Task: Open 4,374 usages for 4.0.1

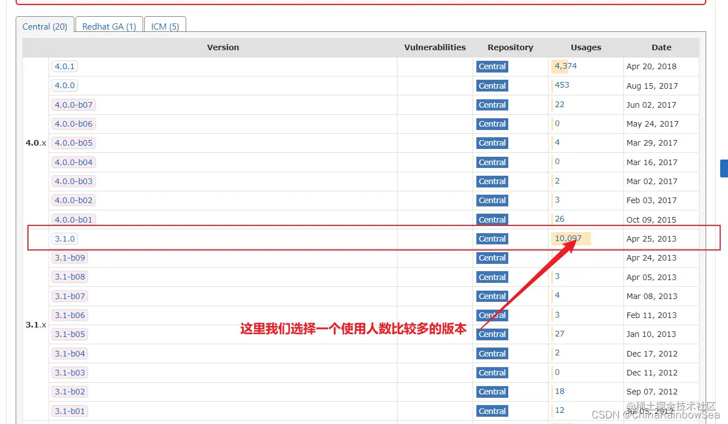Action: click(565, 66)
